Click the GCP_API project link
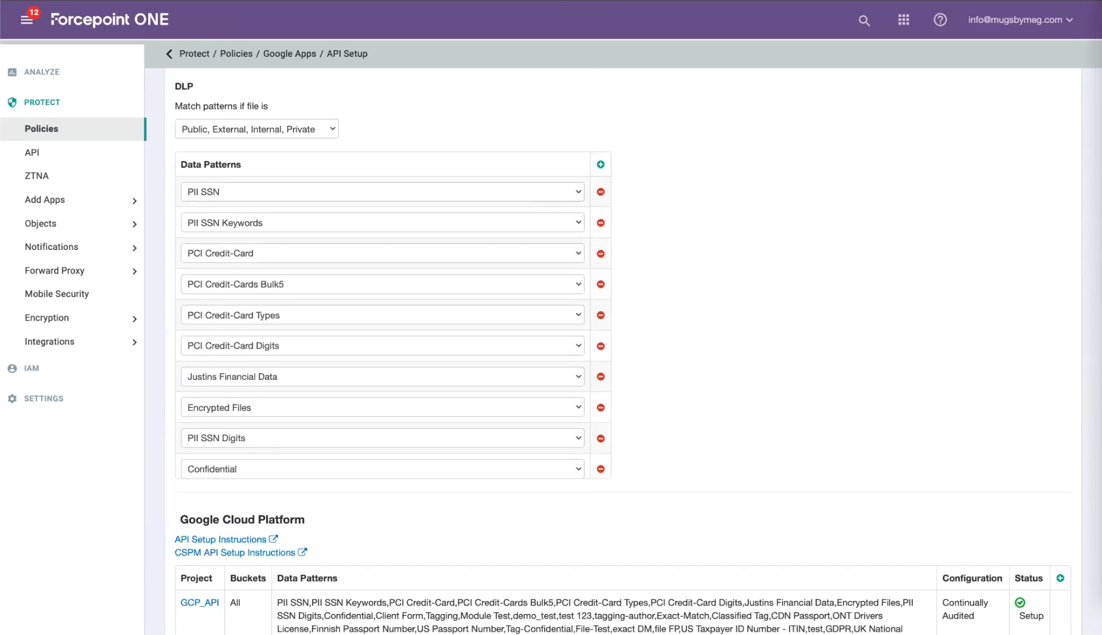 (x=200, y=603)
